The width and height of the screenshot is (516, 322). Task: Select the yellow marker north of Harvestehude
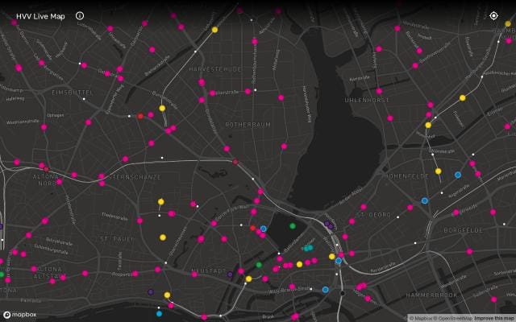tap(214, 30)
